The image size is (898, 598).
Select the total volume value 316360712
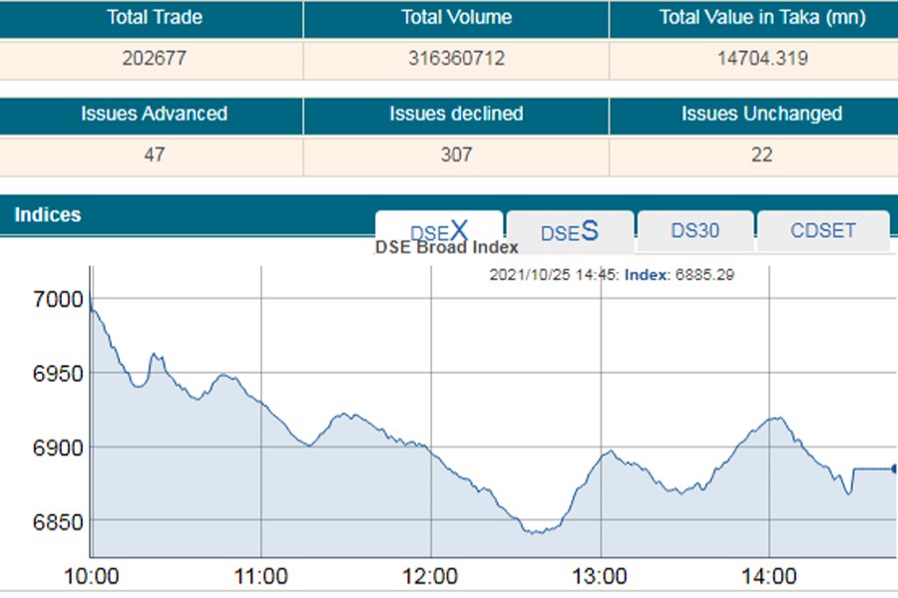(456, 59)
